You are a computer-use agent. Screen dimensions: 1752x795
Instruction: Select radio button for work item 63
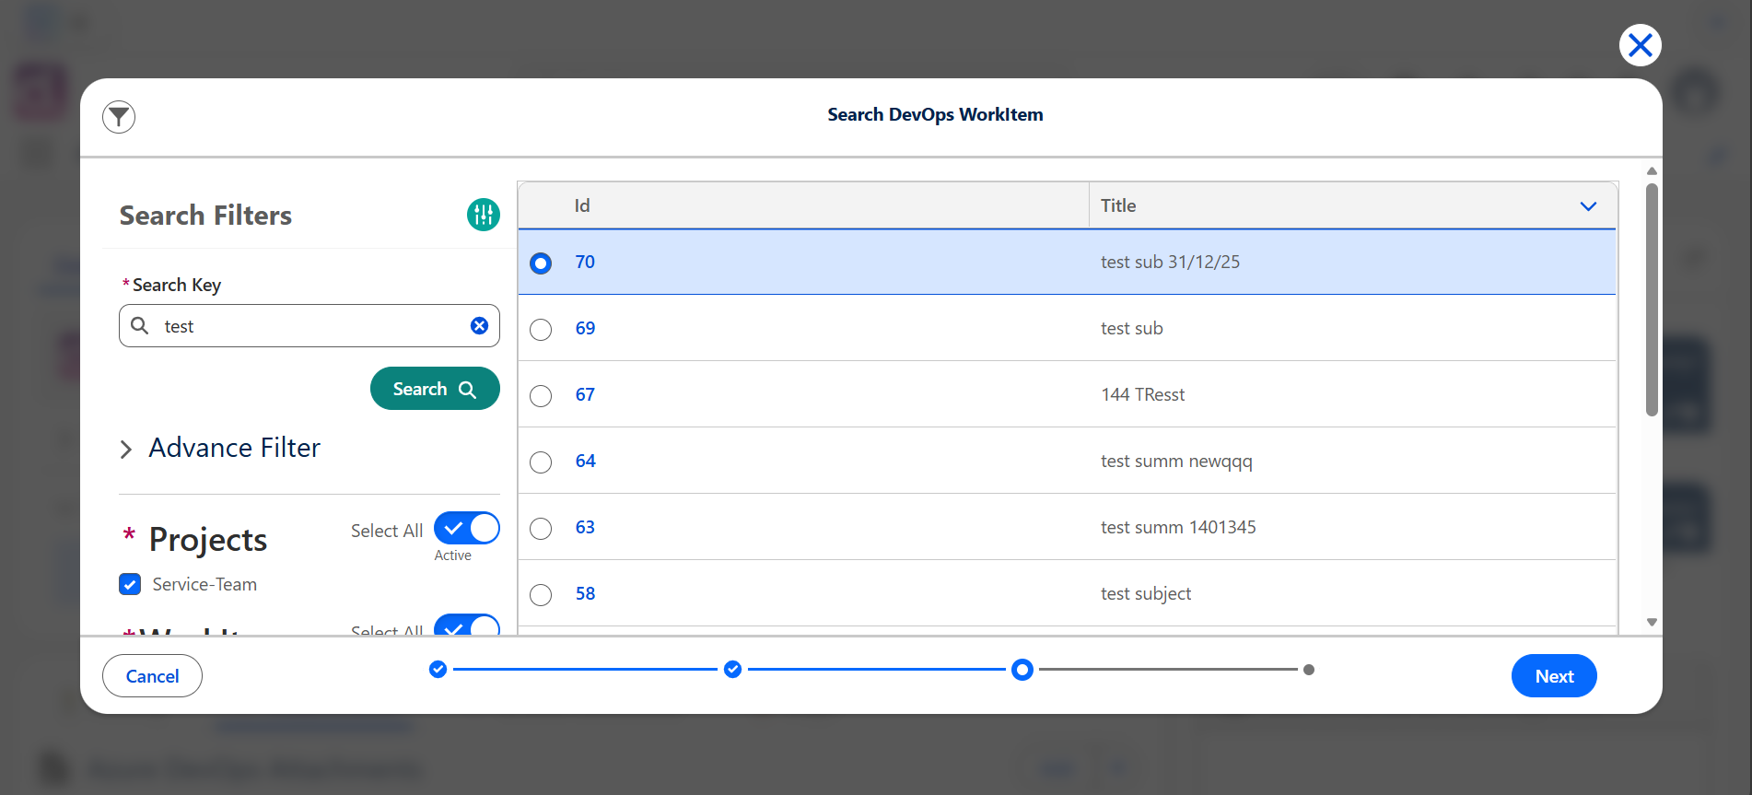541,529
